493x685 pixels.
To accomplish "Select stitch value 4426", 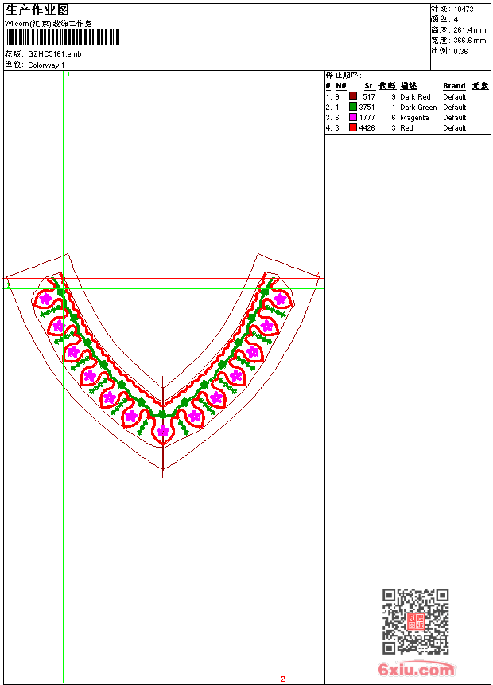I will coord(367,128).
